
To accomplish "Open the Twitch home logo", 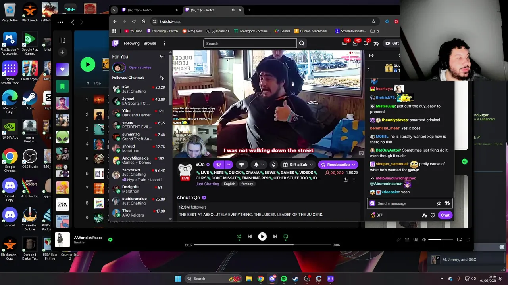I will [115, 44].
